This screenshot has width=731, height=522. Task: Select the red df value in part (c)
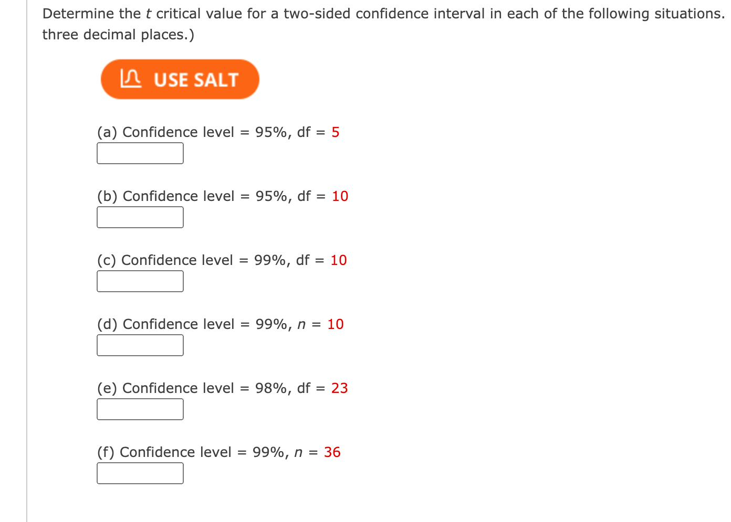[x=339, y=260]
